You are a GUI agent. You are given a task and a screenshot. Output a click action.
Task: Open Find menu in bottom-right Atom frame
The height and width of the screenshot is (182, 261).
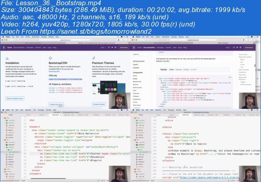tap(165, 110)
